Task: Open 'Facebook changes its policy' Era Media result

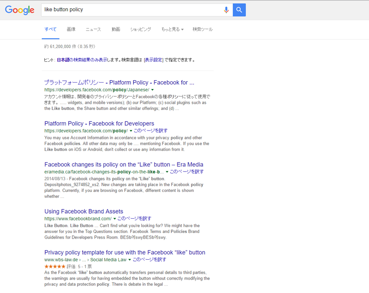Action: [x=124, y=164]
